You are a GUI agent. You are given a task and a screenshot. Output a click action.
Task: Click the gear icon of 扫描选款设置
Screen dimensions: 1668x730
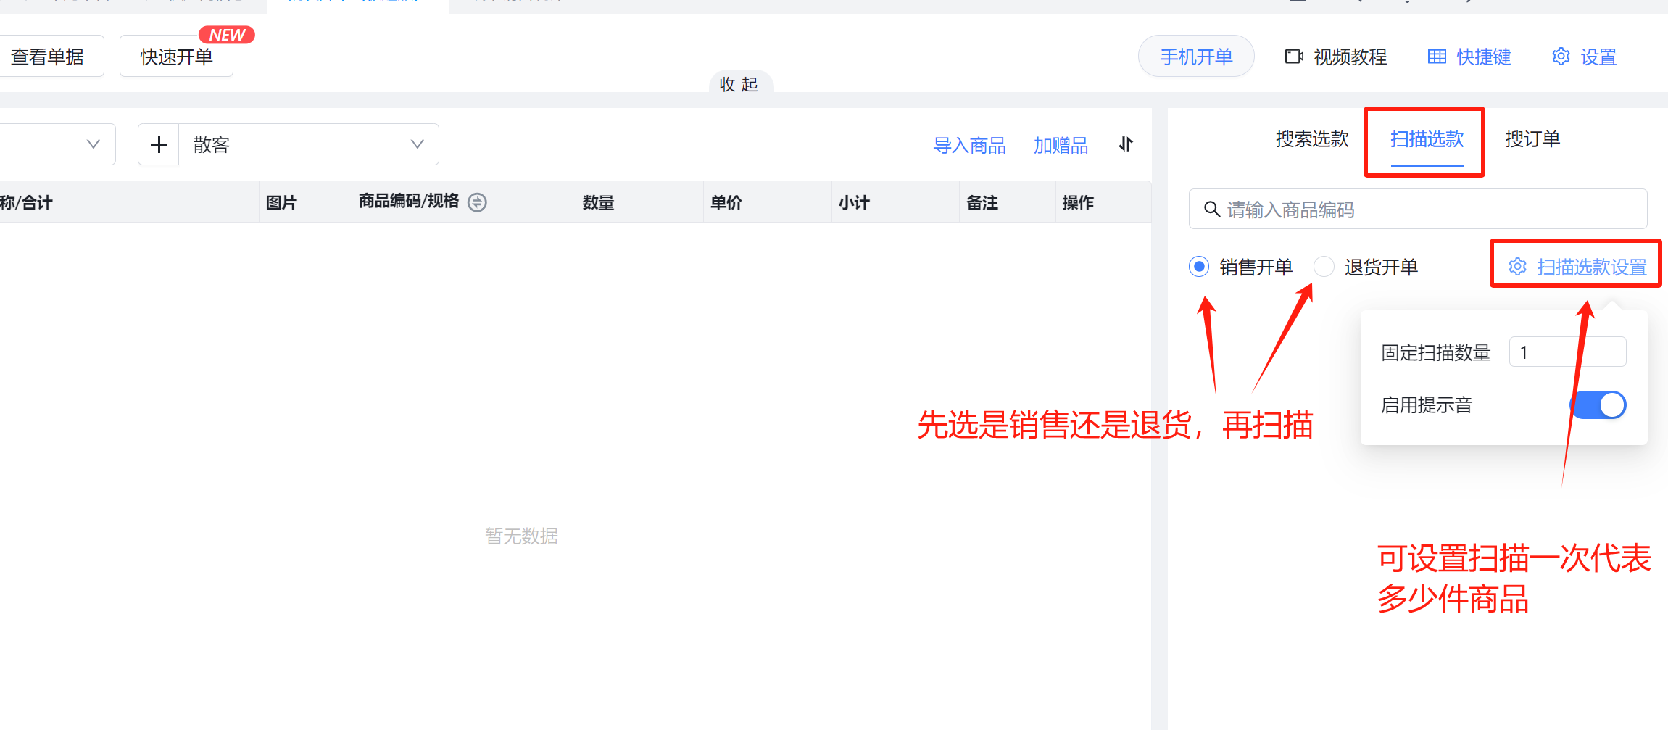(1517, 267)
